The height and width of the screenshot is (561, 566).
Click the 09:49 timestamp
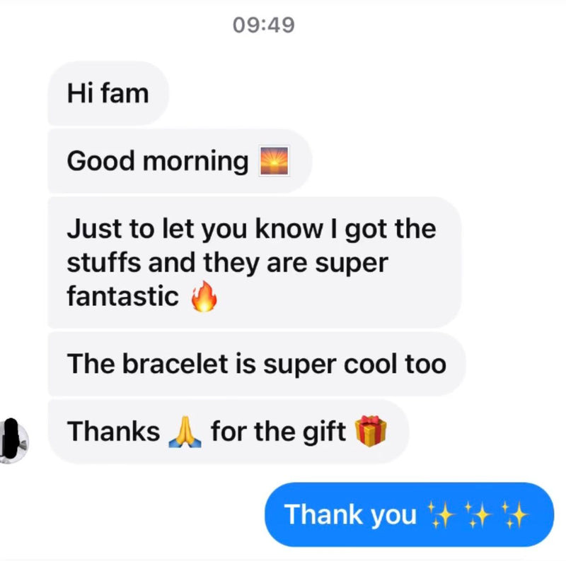tap(264, 25)
